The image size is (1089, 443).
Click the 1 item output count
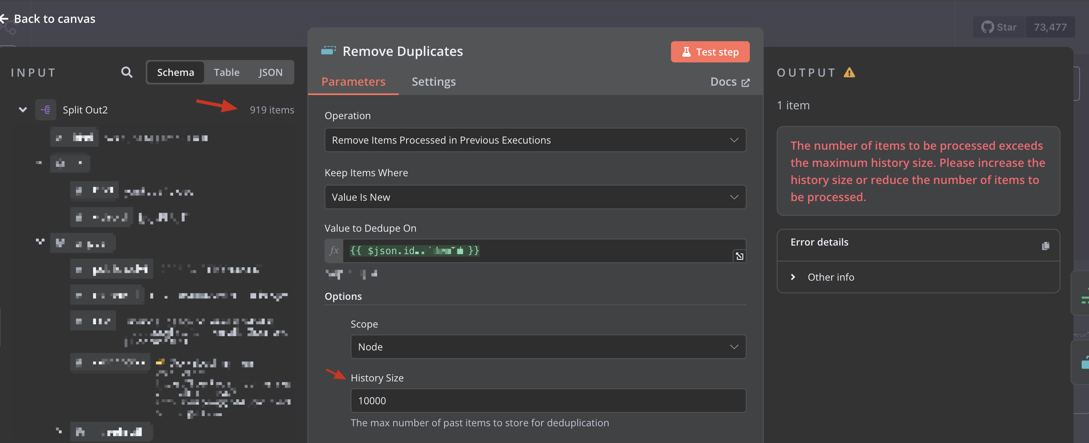click(793, 105)
